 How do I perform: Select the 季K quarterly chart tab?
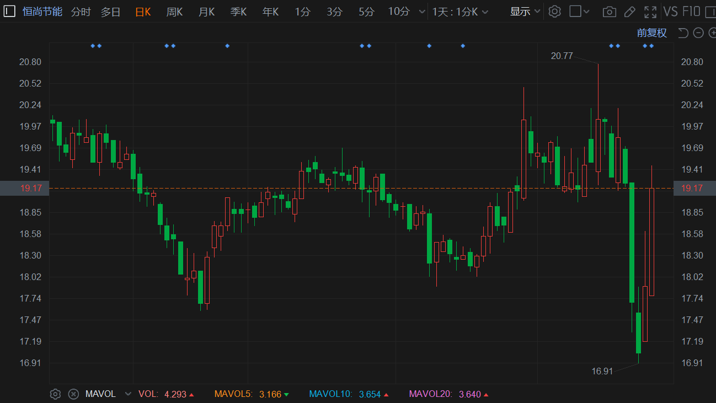point(238,12)
